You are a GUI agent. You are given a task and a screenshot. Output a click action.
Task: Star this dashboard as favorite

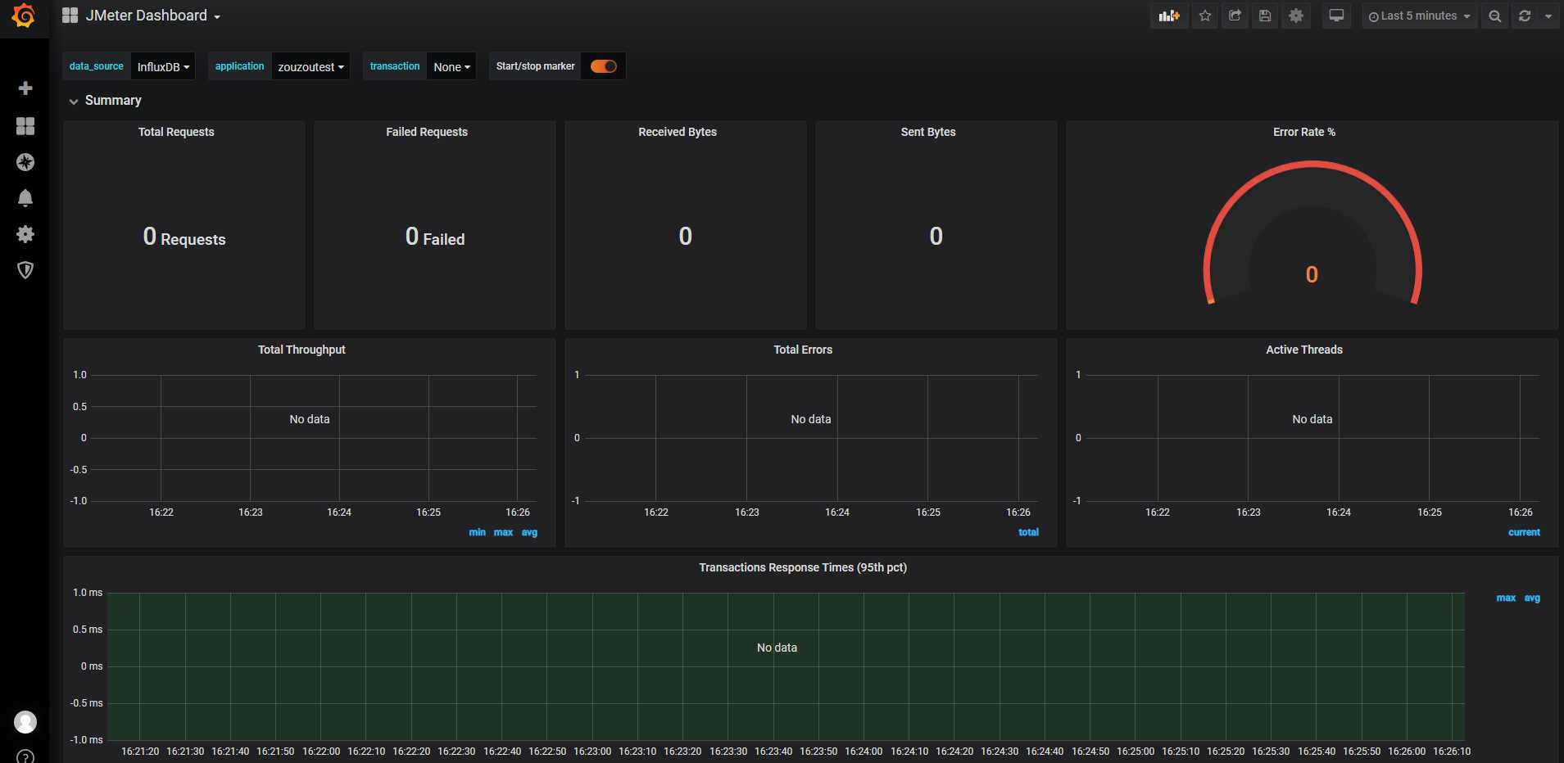1204,16
